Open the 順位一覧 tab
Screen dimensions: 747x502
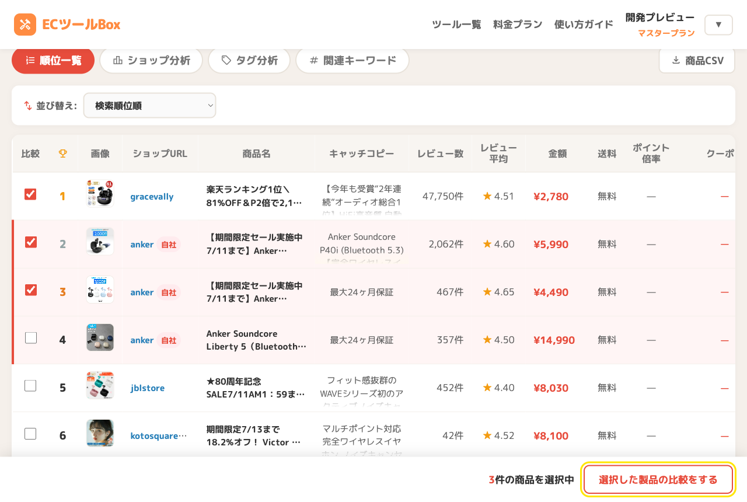coord(53,60)
